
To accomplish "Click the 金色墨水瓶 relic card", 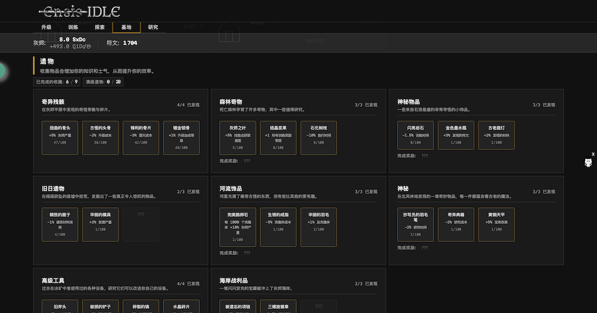I will 456,137.
